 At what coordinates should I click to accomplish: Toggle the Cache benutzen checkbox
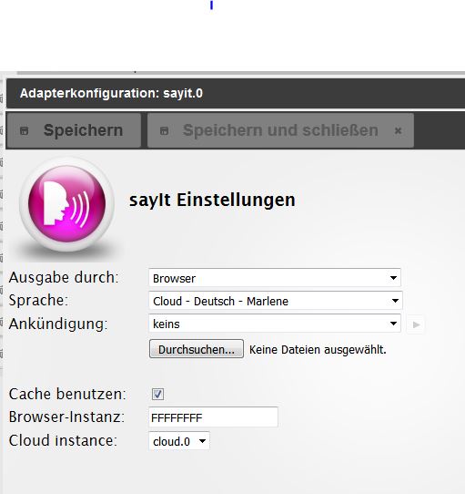click(157, 394)
